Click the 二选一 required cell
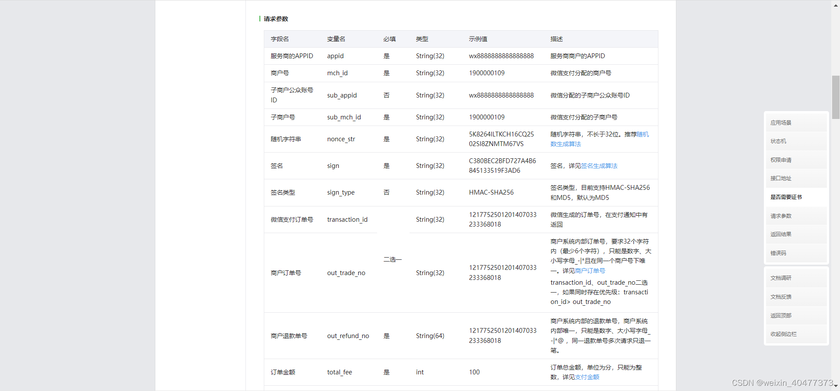Screen dimensions: 840x391 click(x=392, y=260)
